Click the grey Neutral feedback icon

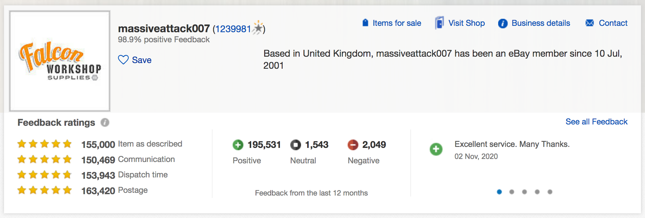[295, 145]
